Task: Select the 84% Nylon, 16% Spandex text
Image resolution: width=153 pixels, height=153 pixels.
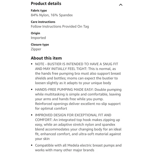Action: [x=52, y=15]
